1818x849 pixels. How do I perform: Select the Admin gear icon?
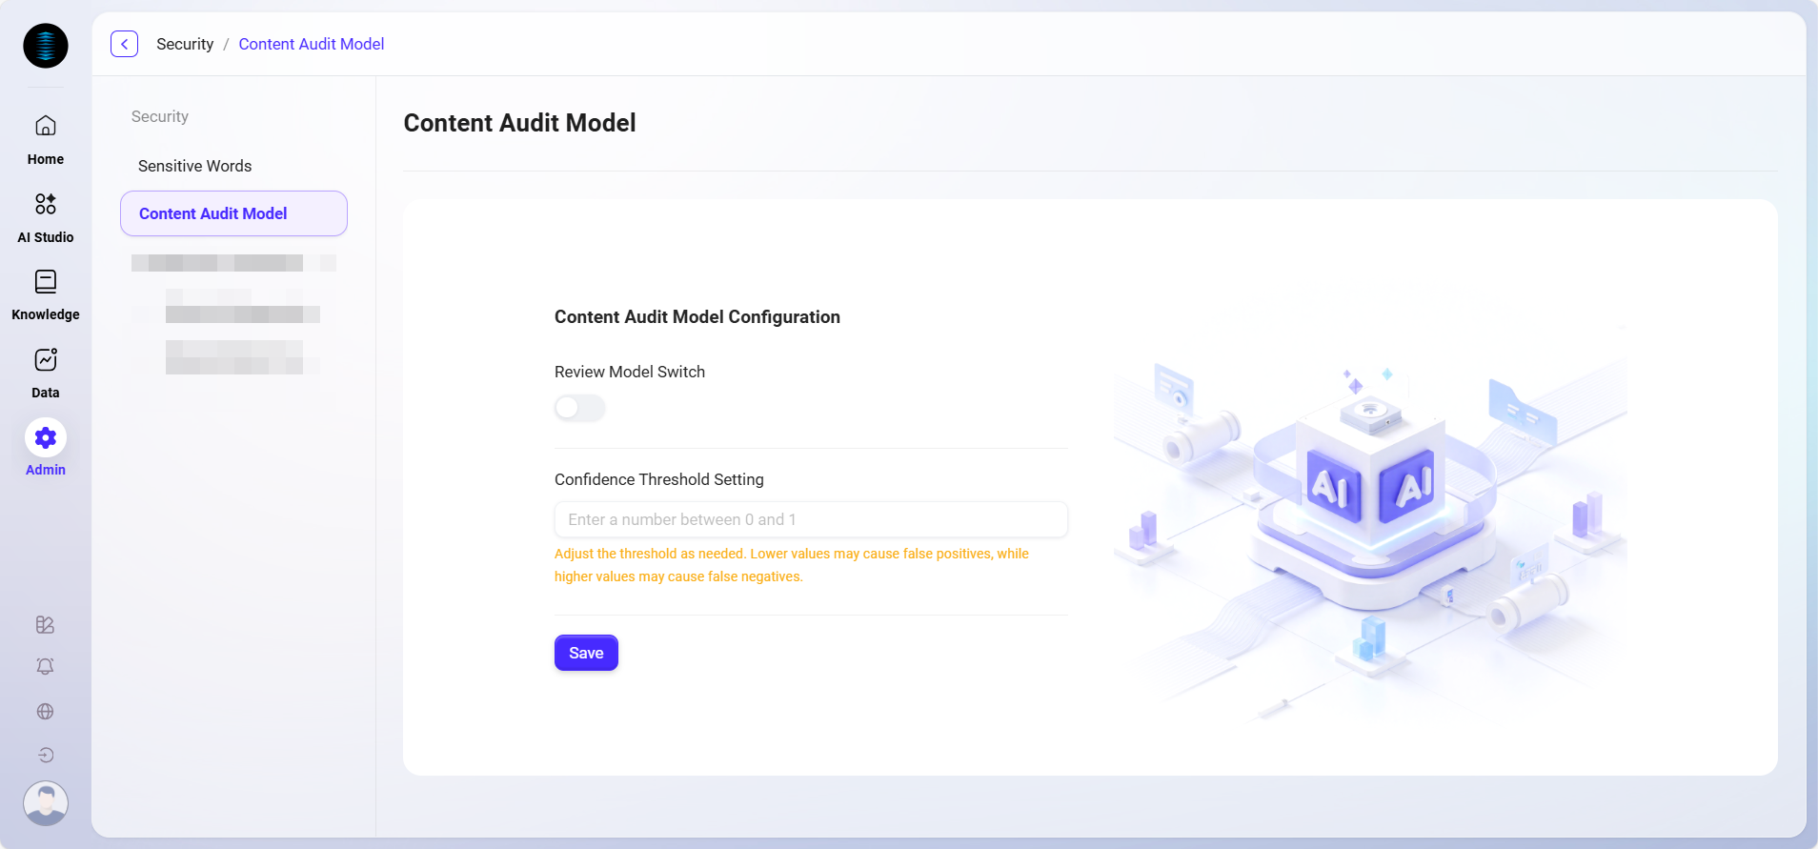coord(45,438)
